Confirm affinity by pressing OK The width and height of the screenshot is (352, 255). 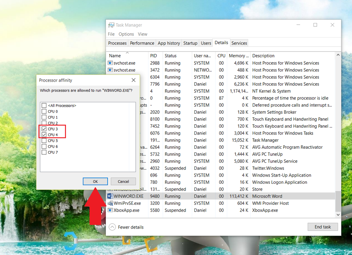coord(95,181)
